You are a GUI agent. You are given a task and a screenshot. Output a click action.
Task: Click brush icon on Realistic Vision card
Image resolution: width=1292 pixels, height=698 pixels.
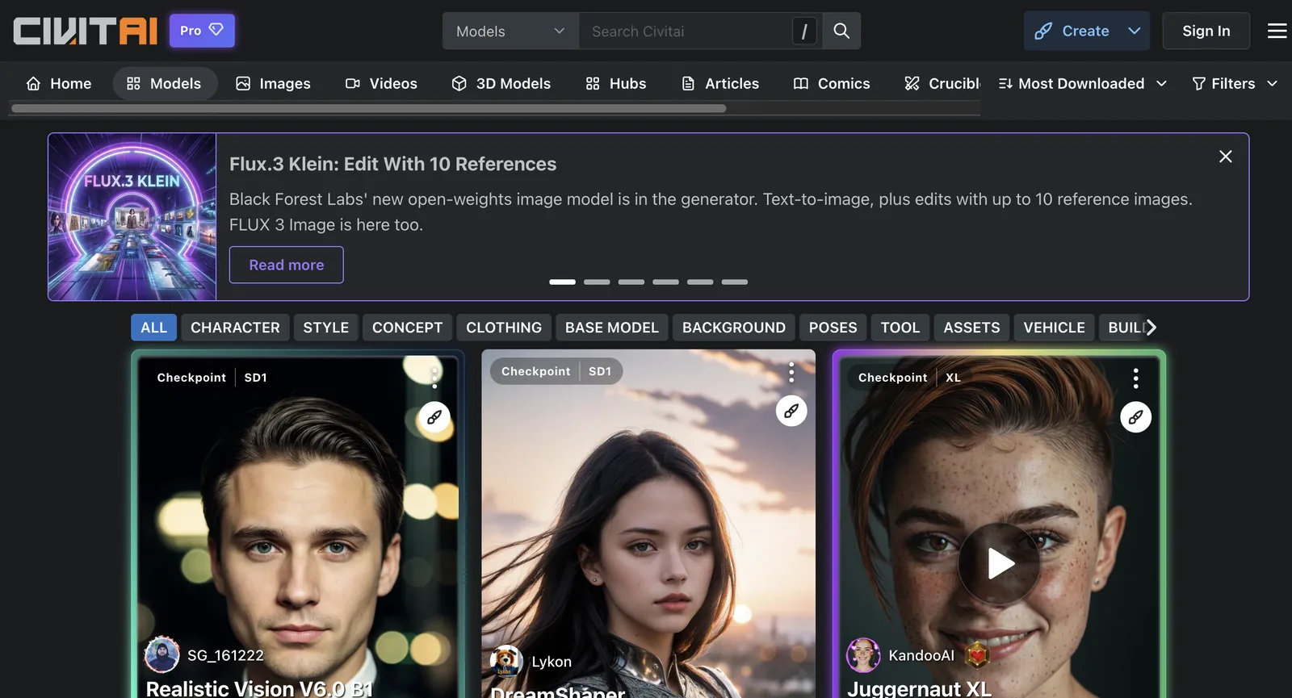(434, 417)
